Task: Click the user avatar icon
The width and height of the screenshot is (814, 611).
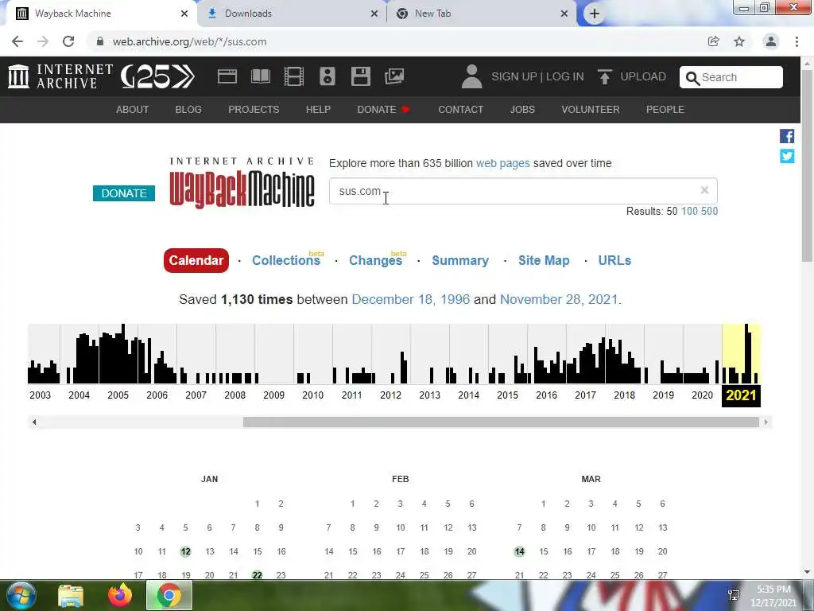Action: click(x=471, y=76)
